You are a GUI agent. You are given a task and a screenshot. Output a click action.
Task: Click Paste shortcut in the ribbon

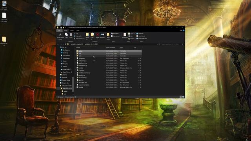pyautogui.click(x=79, y=38)
